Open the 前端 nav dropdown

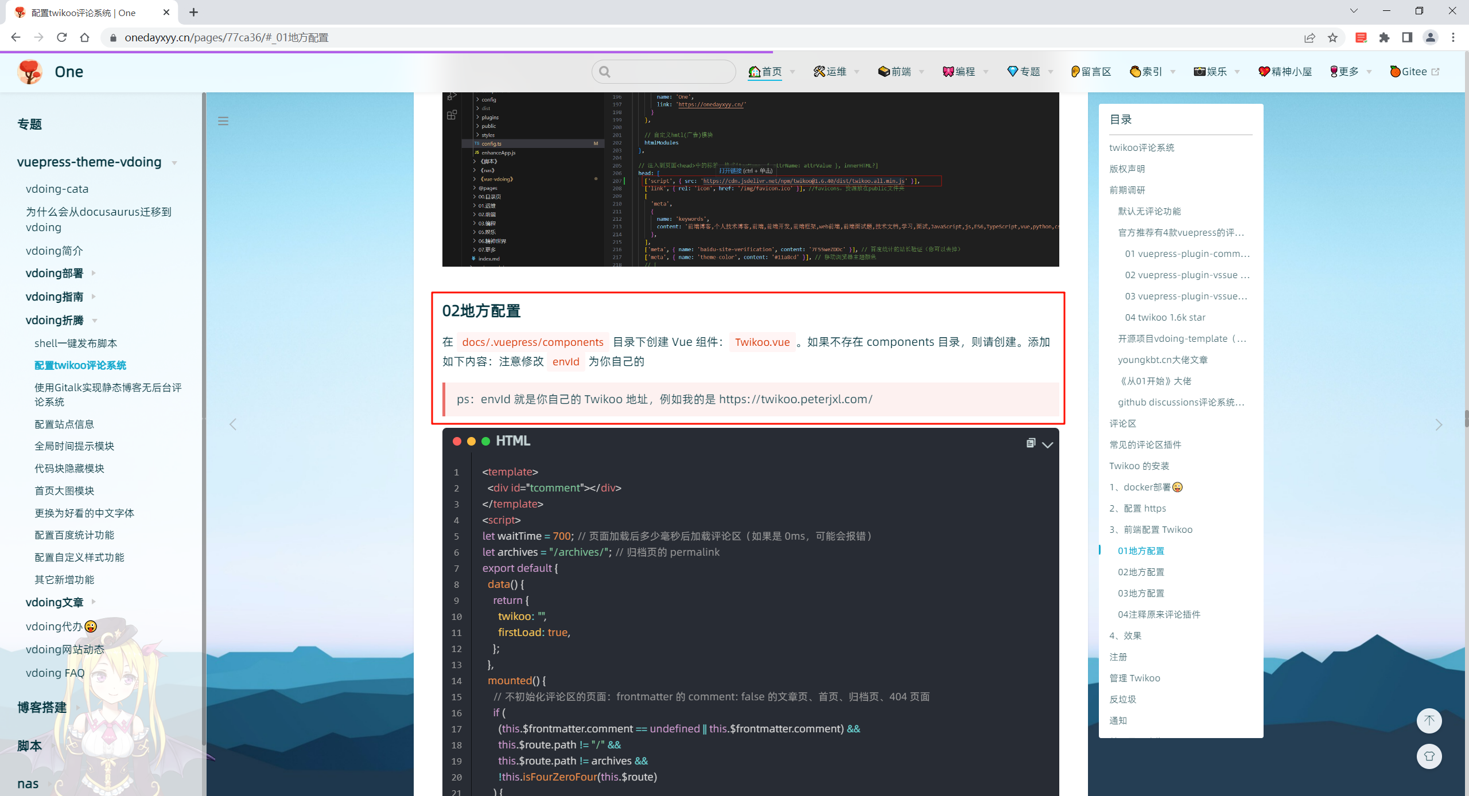click(901, 72)
